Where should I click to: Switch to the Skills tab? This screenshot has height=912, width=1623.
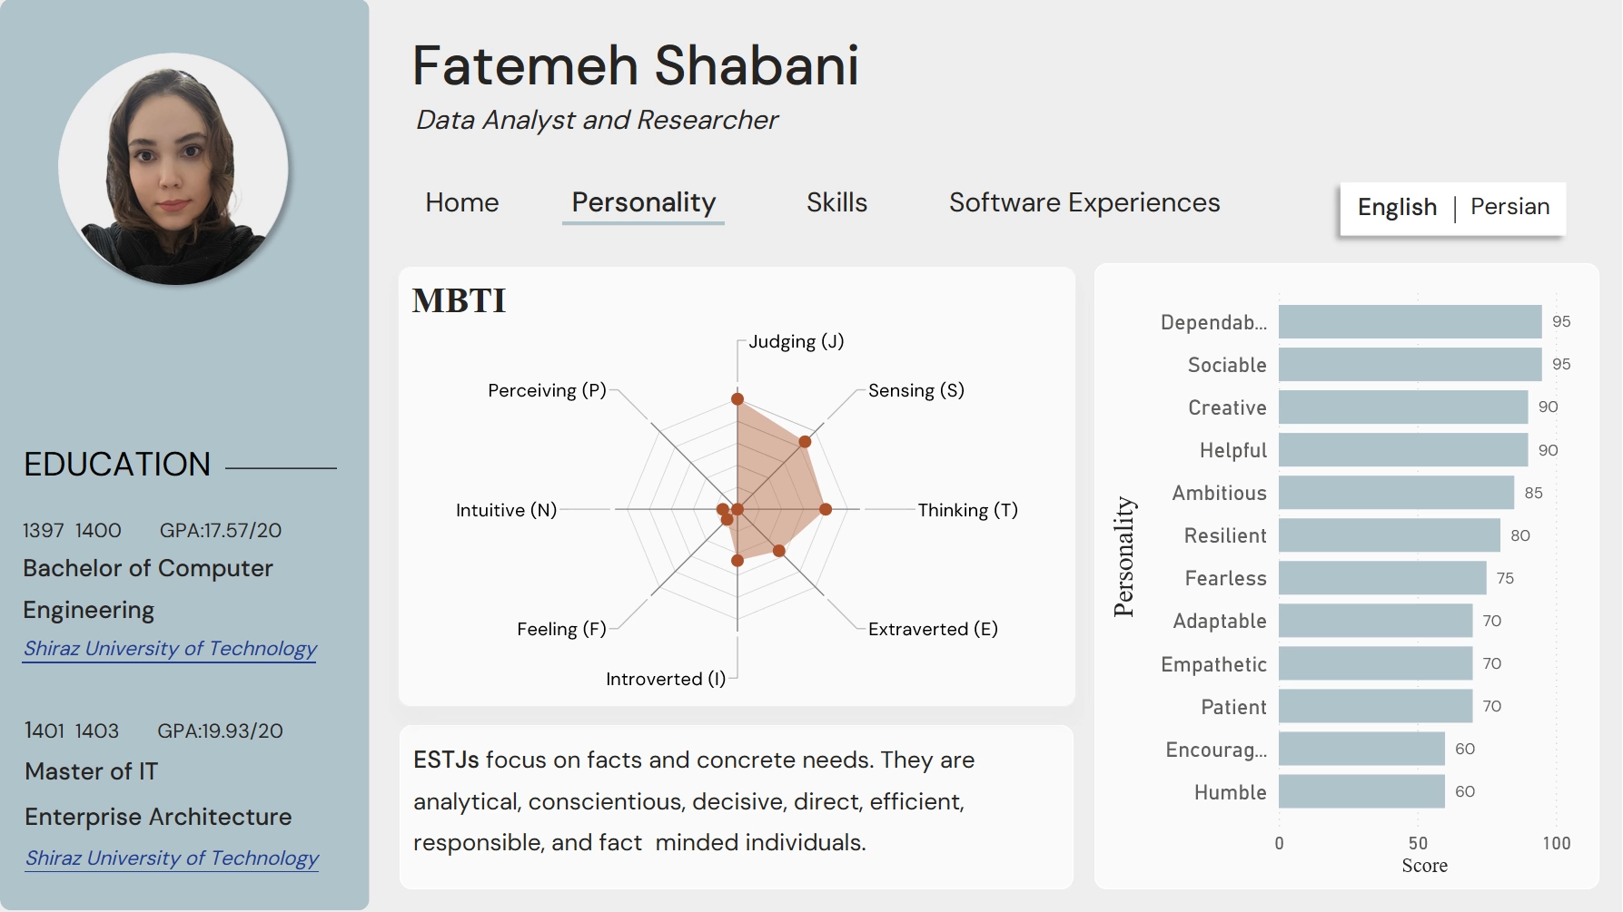click(x=836, y=202)
